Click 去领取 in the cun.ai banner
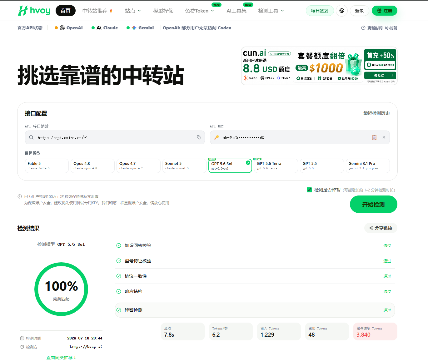 380,75
